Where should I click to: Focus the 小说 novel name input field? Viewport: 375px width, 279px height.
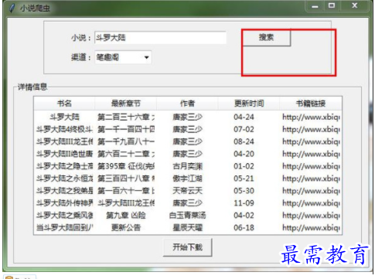(x=160, y=38)
